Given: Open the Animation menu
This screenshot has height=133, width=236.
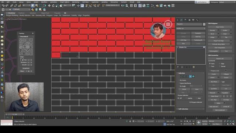Looking at the screenshot, I should click(x=53, y=2).
